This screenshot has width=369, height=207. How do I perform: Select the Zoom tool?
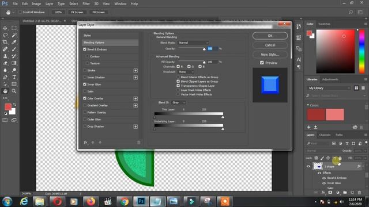pyautogui.click(x=14, y=91)
